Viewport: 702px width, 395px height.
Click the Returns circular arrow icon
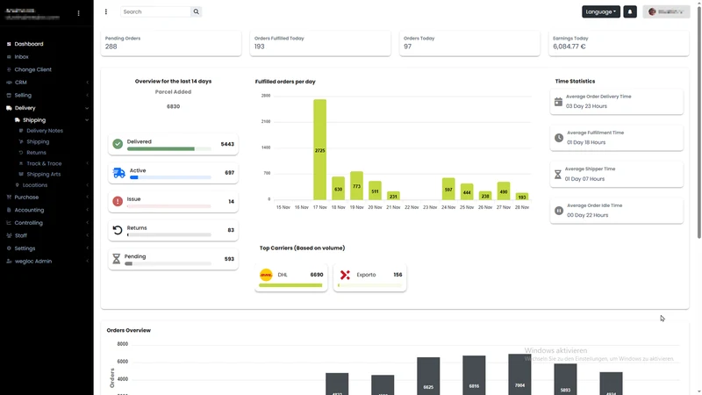[x=118, y=230]
